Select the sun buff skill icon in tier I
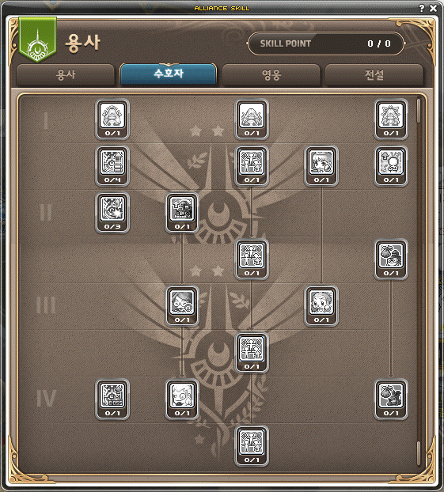 (391, 166)
